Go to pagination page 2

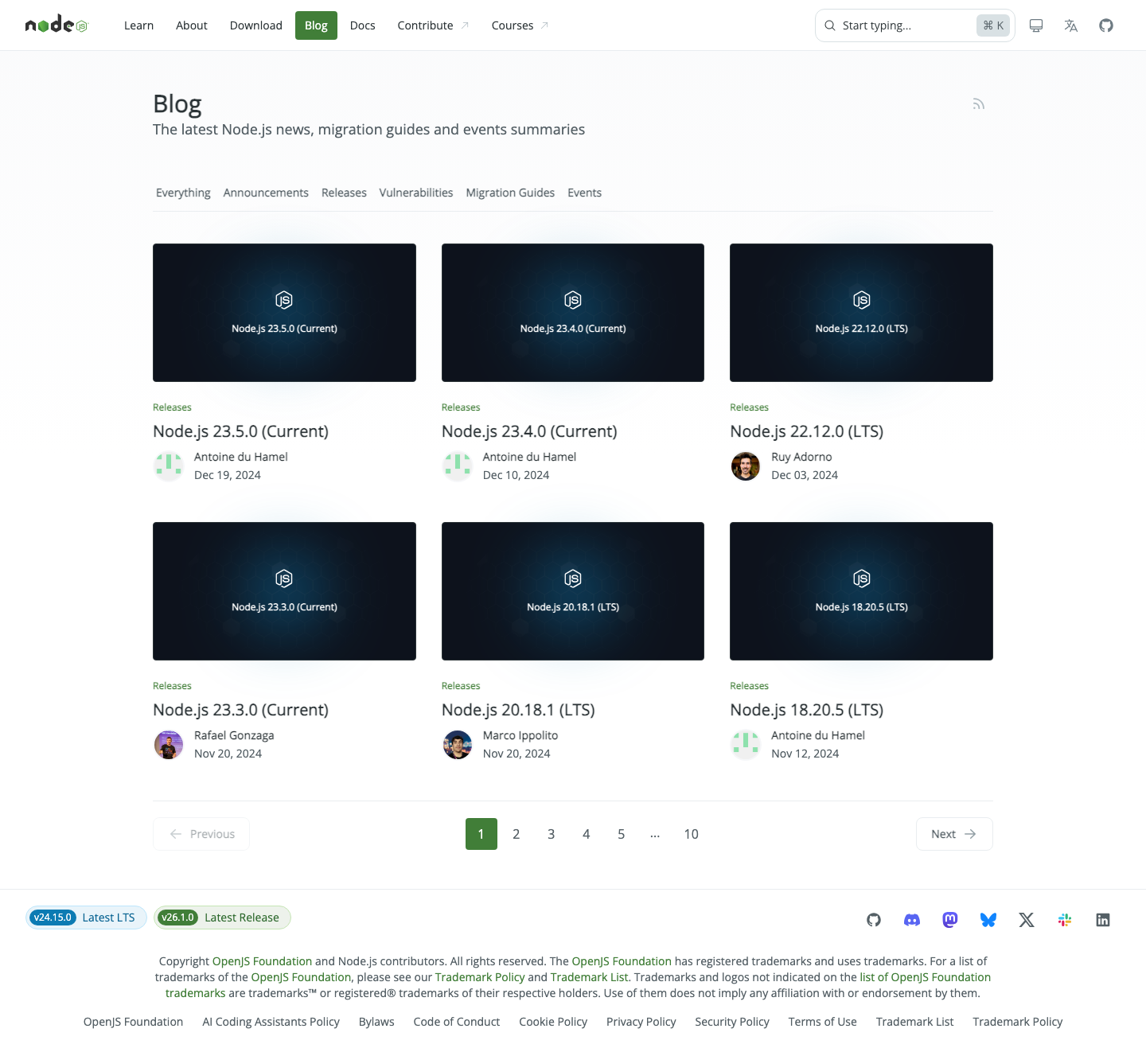tap(516, 834)
